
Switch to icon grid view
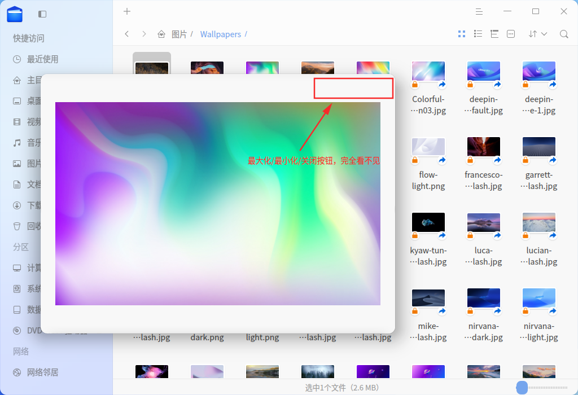coord(462,34)
